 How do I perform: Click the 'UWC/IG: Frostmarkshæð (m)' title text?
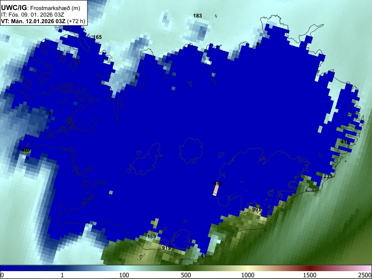(41, 8)
